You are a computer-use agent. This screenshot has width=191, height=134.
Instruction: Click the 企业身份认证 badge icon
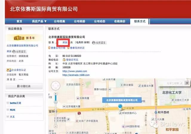click(9, 70)
